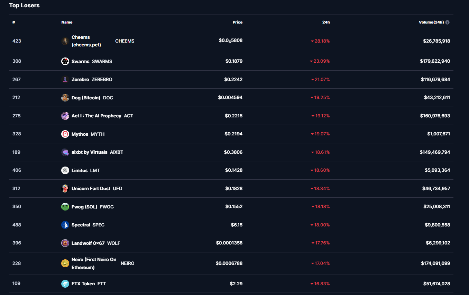Image resolution: width=469 pixels, height=295 pixels.
Task: Click the Limitus coin logo icon
Action: click(x=65, y=170)
